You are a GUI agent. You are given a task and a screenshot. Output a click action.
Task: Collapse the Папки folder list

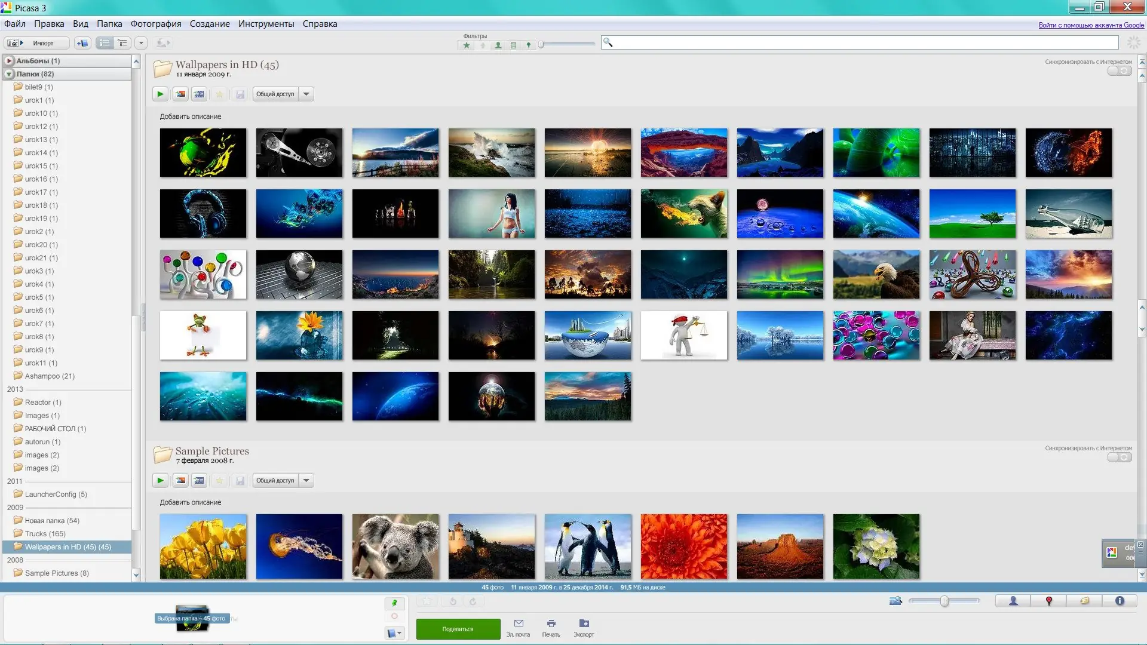[x=9, y=74]
